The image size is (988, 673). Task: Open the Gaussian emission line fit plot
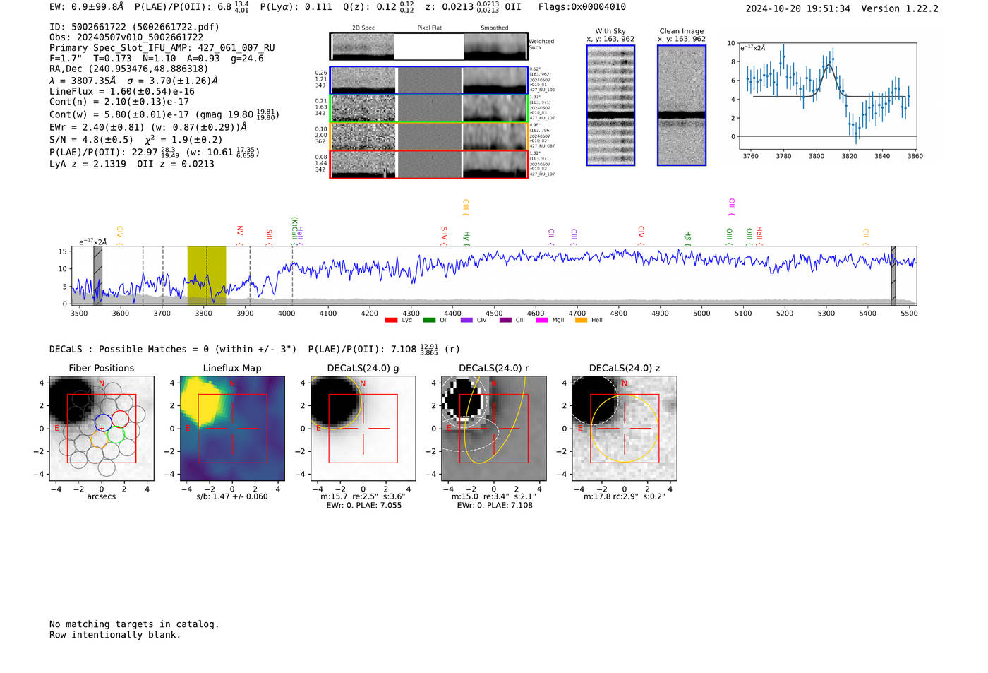[828, 96]
